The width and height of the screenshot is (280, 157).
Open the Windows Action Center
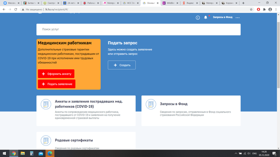pyautogui.click(x=275, y=154)
